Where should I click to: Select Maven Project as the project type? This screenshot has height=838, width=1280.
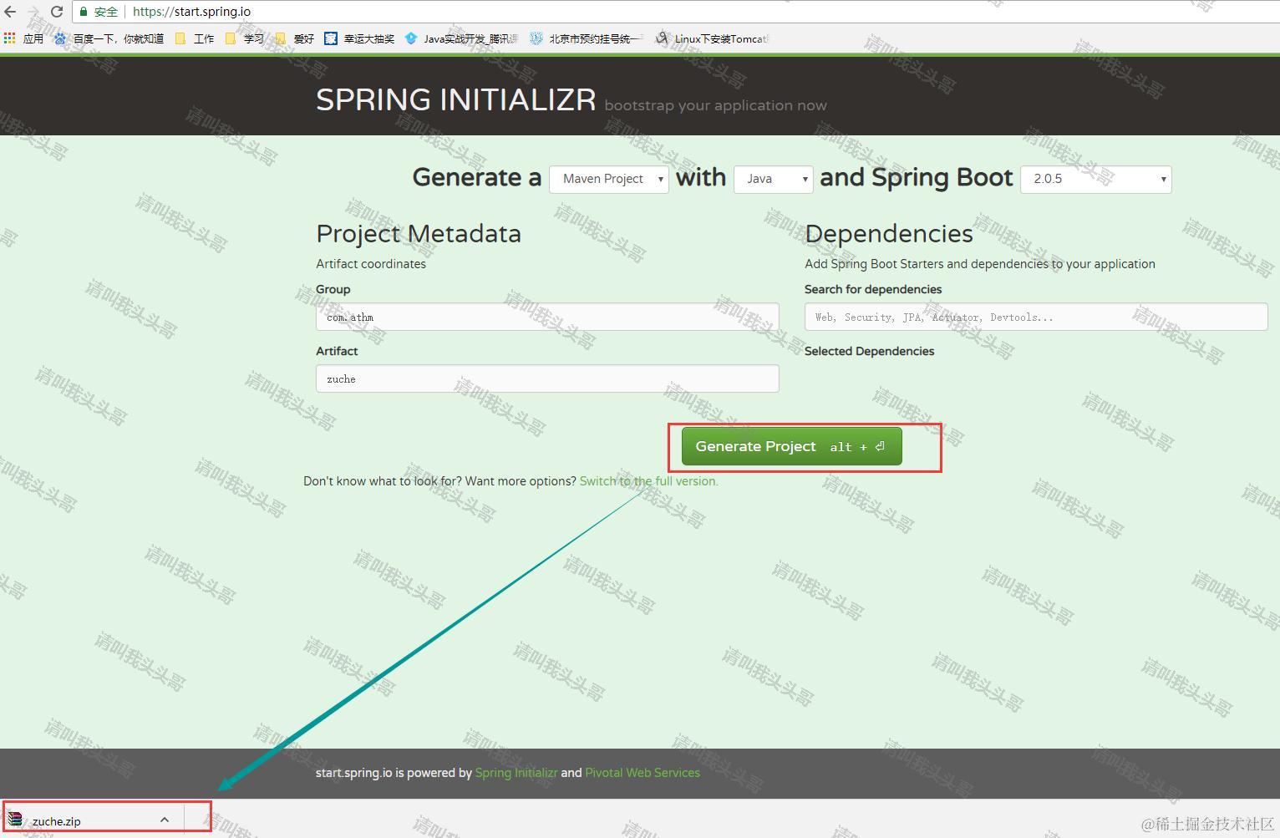[608, 179]
